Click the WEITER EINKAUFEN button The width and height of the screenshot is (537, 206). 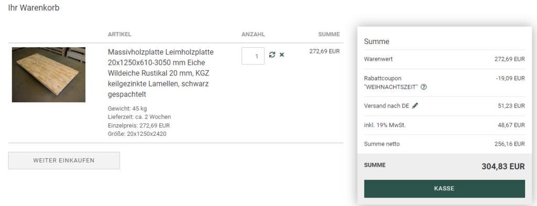pyautogui.click(x=64, y=160)
